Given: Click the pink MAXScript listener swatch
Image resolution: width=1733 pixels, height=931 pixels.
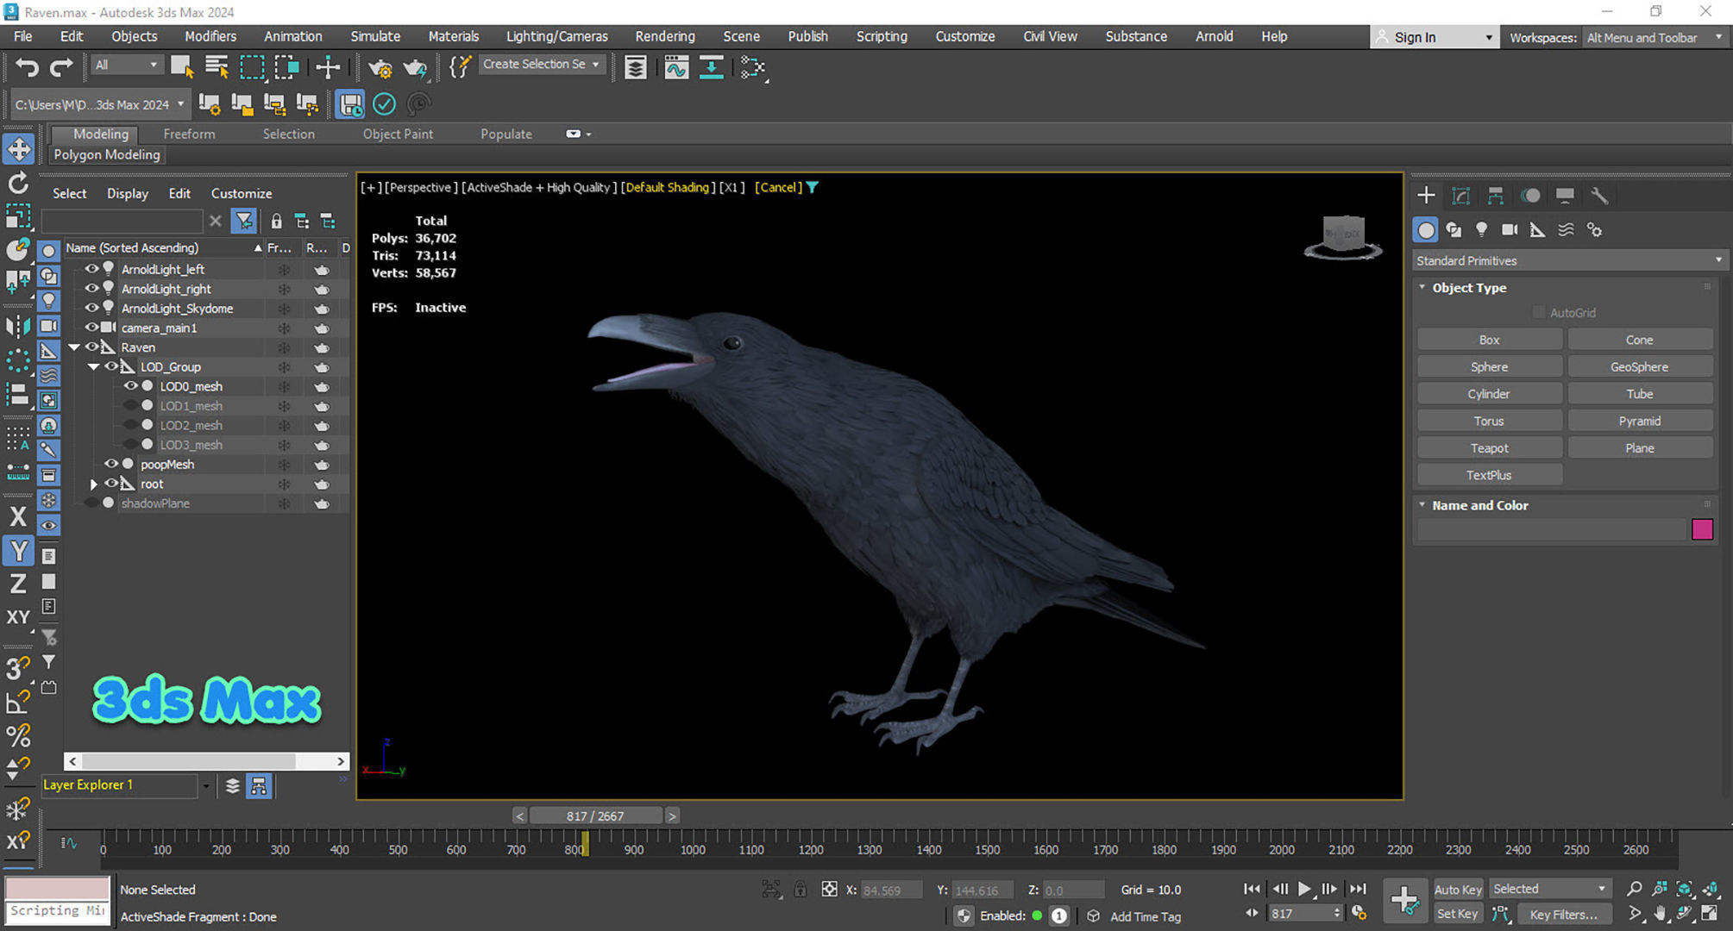Looking at the screenshot, I should [58, 887].
